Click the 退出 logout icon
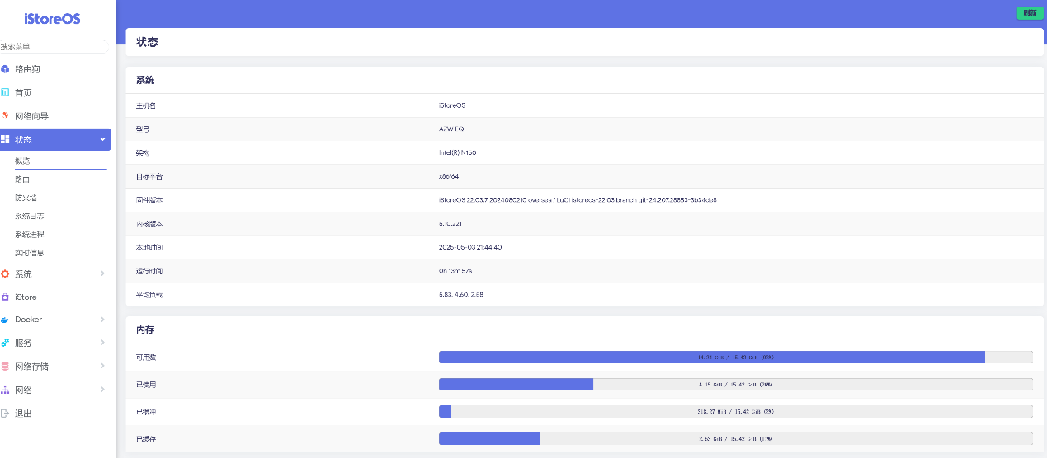 click(6, 414)
